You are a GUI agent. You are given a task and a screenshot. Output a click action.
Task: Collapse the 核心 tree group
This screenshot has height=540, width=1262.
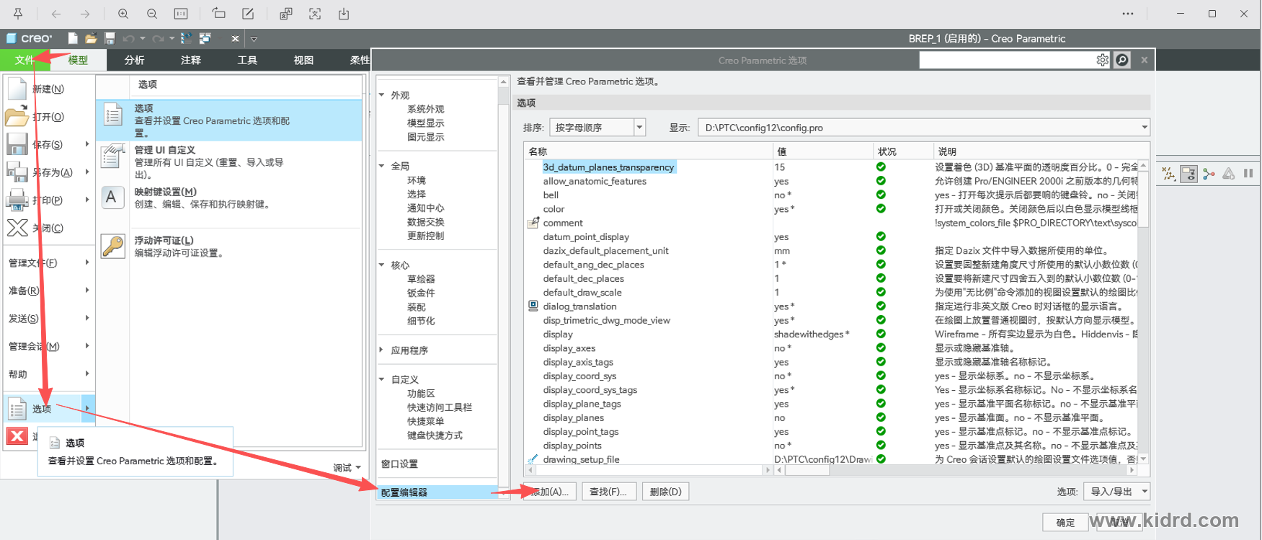[x=382, y=265]
